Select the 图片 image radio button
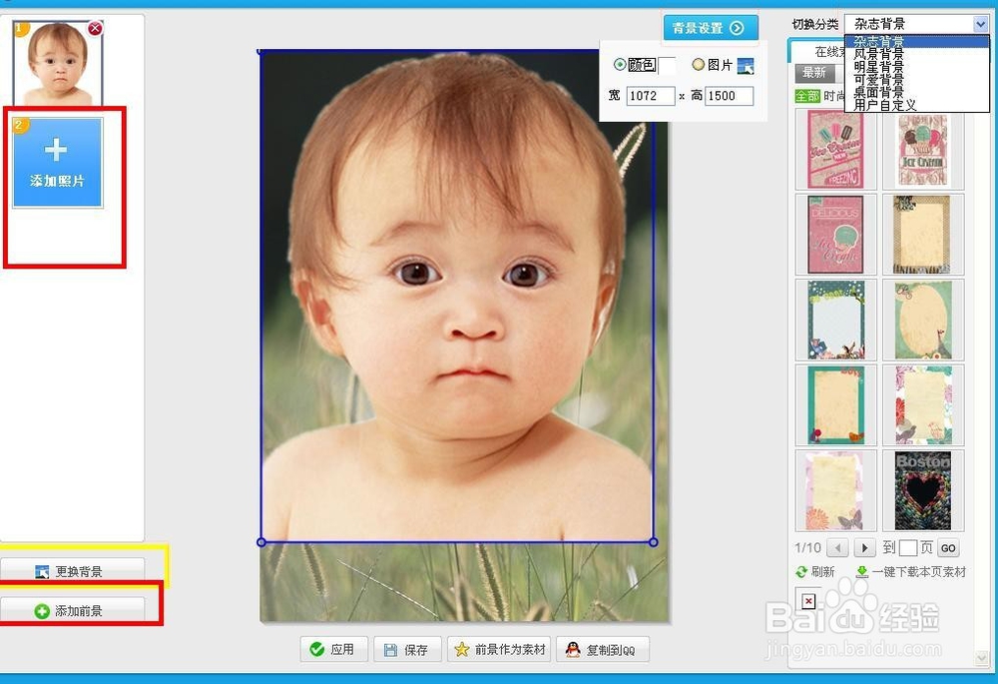The height and width of the screenshot is (684, 998). (699, 64)
